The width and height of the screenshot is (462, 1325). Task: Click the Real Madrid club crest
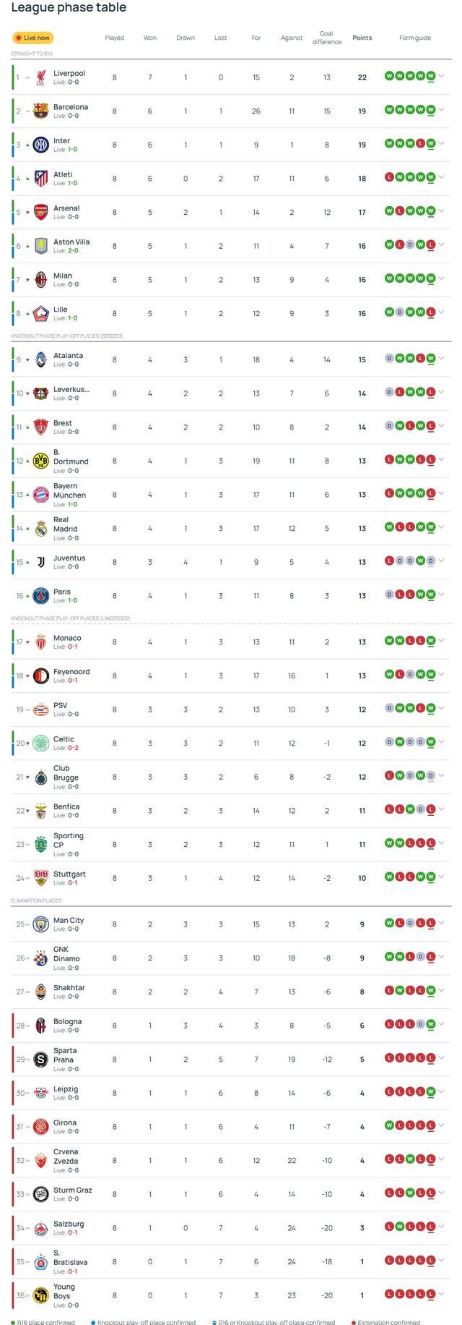41,529
